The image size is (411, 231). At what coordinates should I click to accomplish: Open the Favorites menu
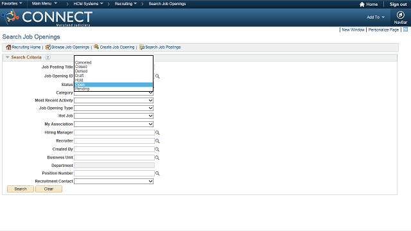point(12,4)
